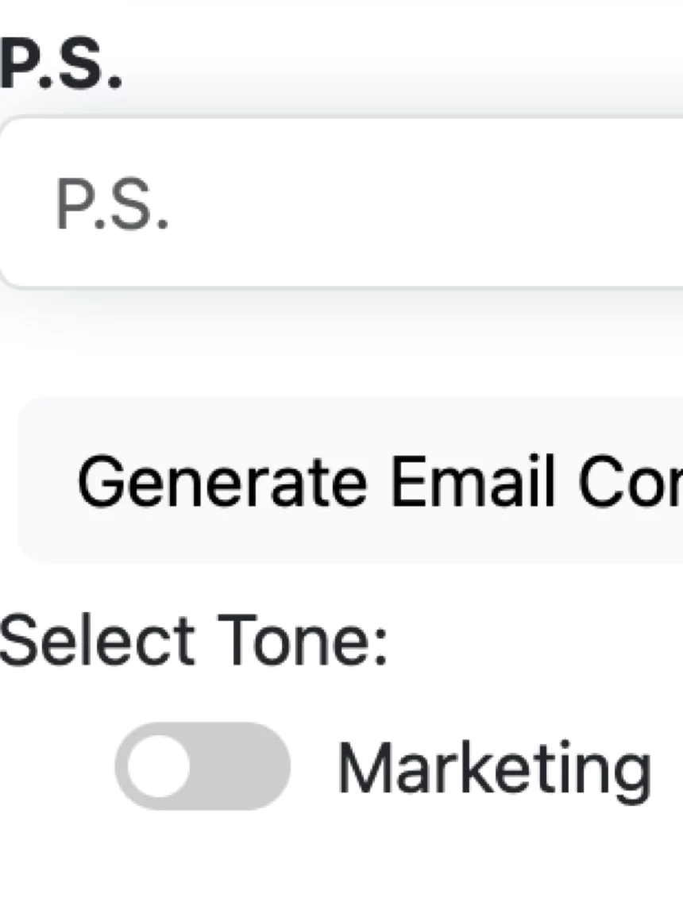Click the white knob of the Marketing switch
Image resolution: width=683 pixels, height=910 pixels.
[x=159, y=766]
